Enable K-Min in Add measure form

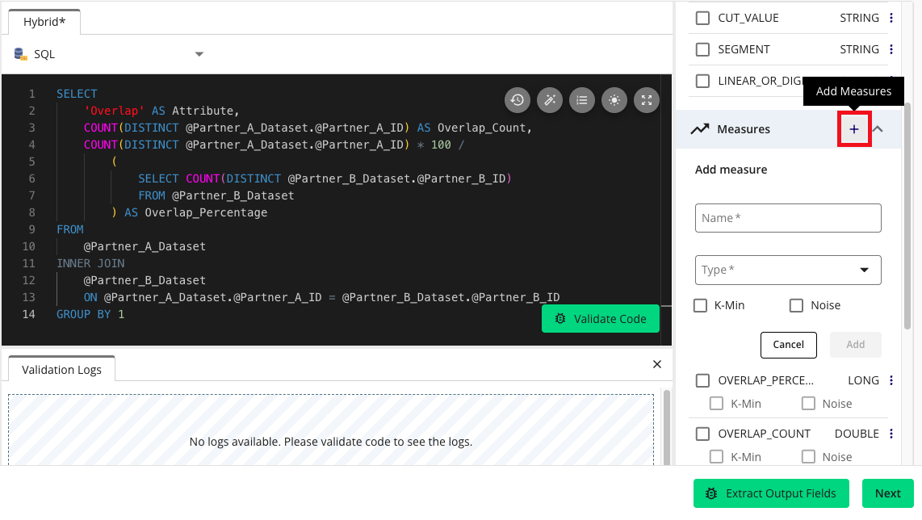[x=702, y=305]
